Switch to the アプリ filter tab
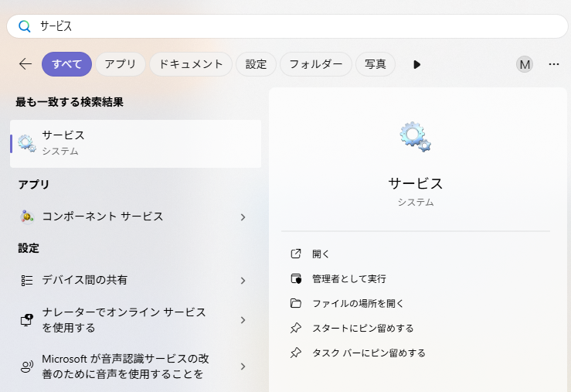Image resolution: width=571 pixels, height=392 pixels. click(121, 64)
